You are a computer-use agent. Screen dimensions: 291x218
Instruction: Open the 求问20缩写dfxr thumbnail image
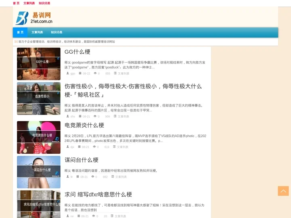tap(39, 204)
